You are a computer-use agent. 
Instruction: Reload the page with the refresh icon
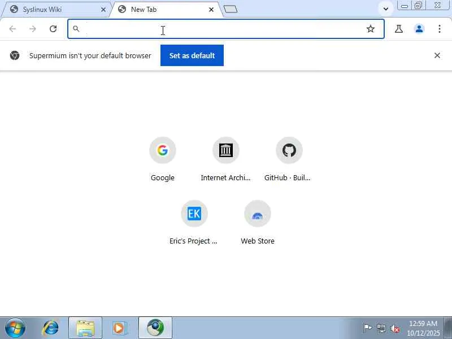pos(53,29)
